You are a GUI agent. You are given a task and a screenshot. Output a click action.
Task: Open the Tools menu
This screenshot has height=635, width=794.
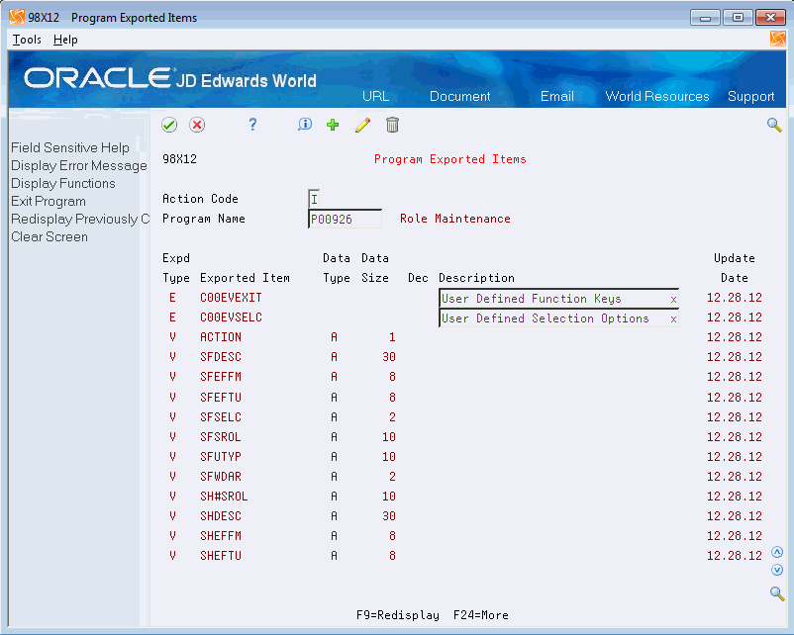click(27, 40)
